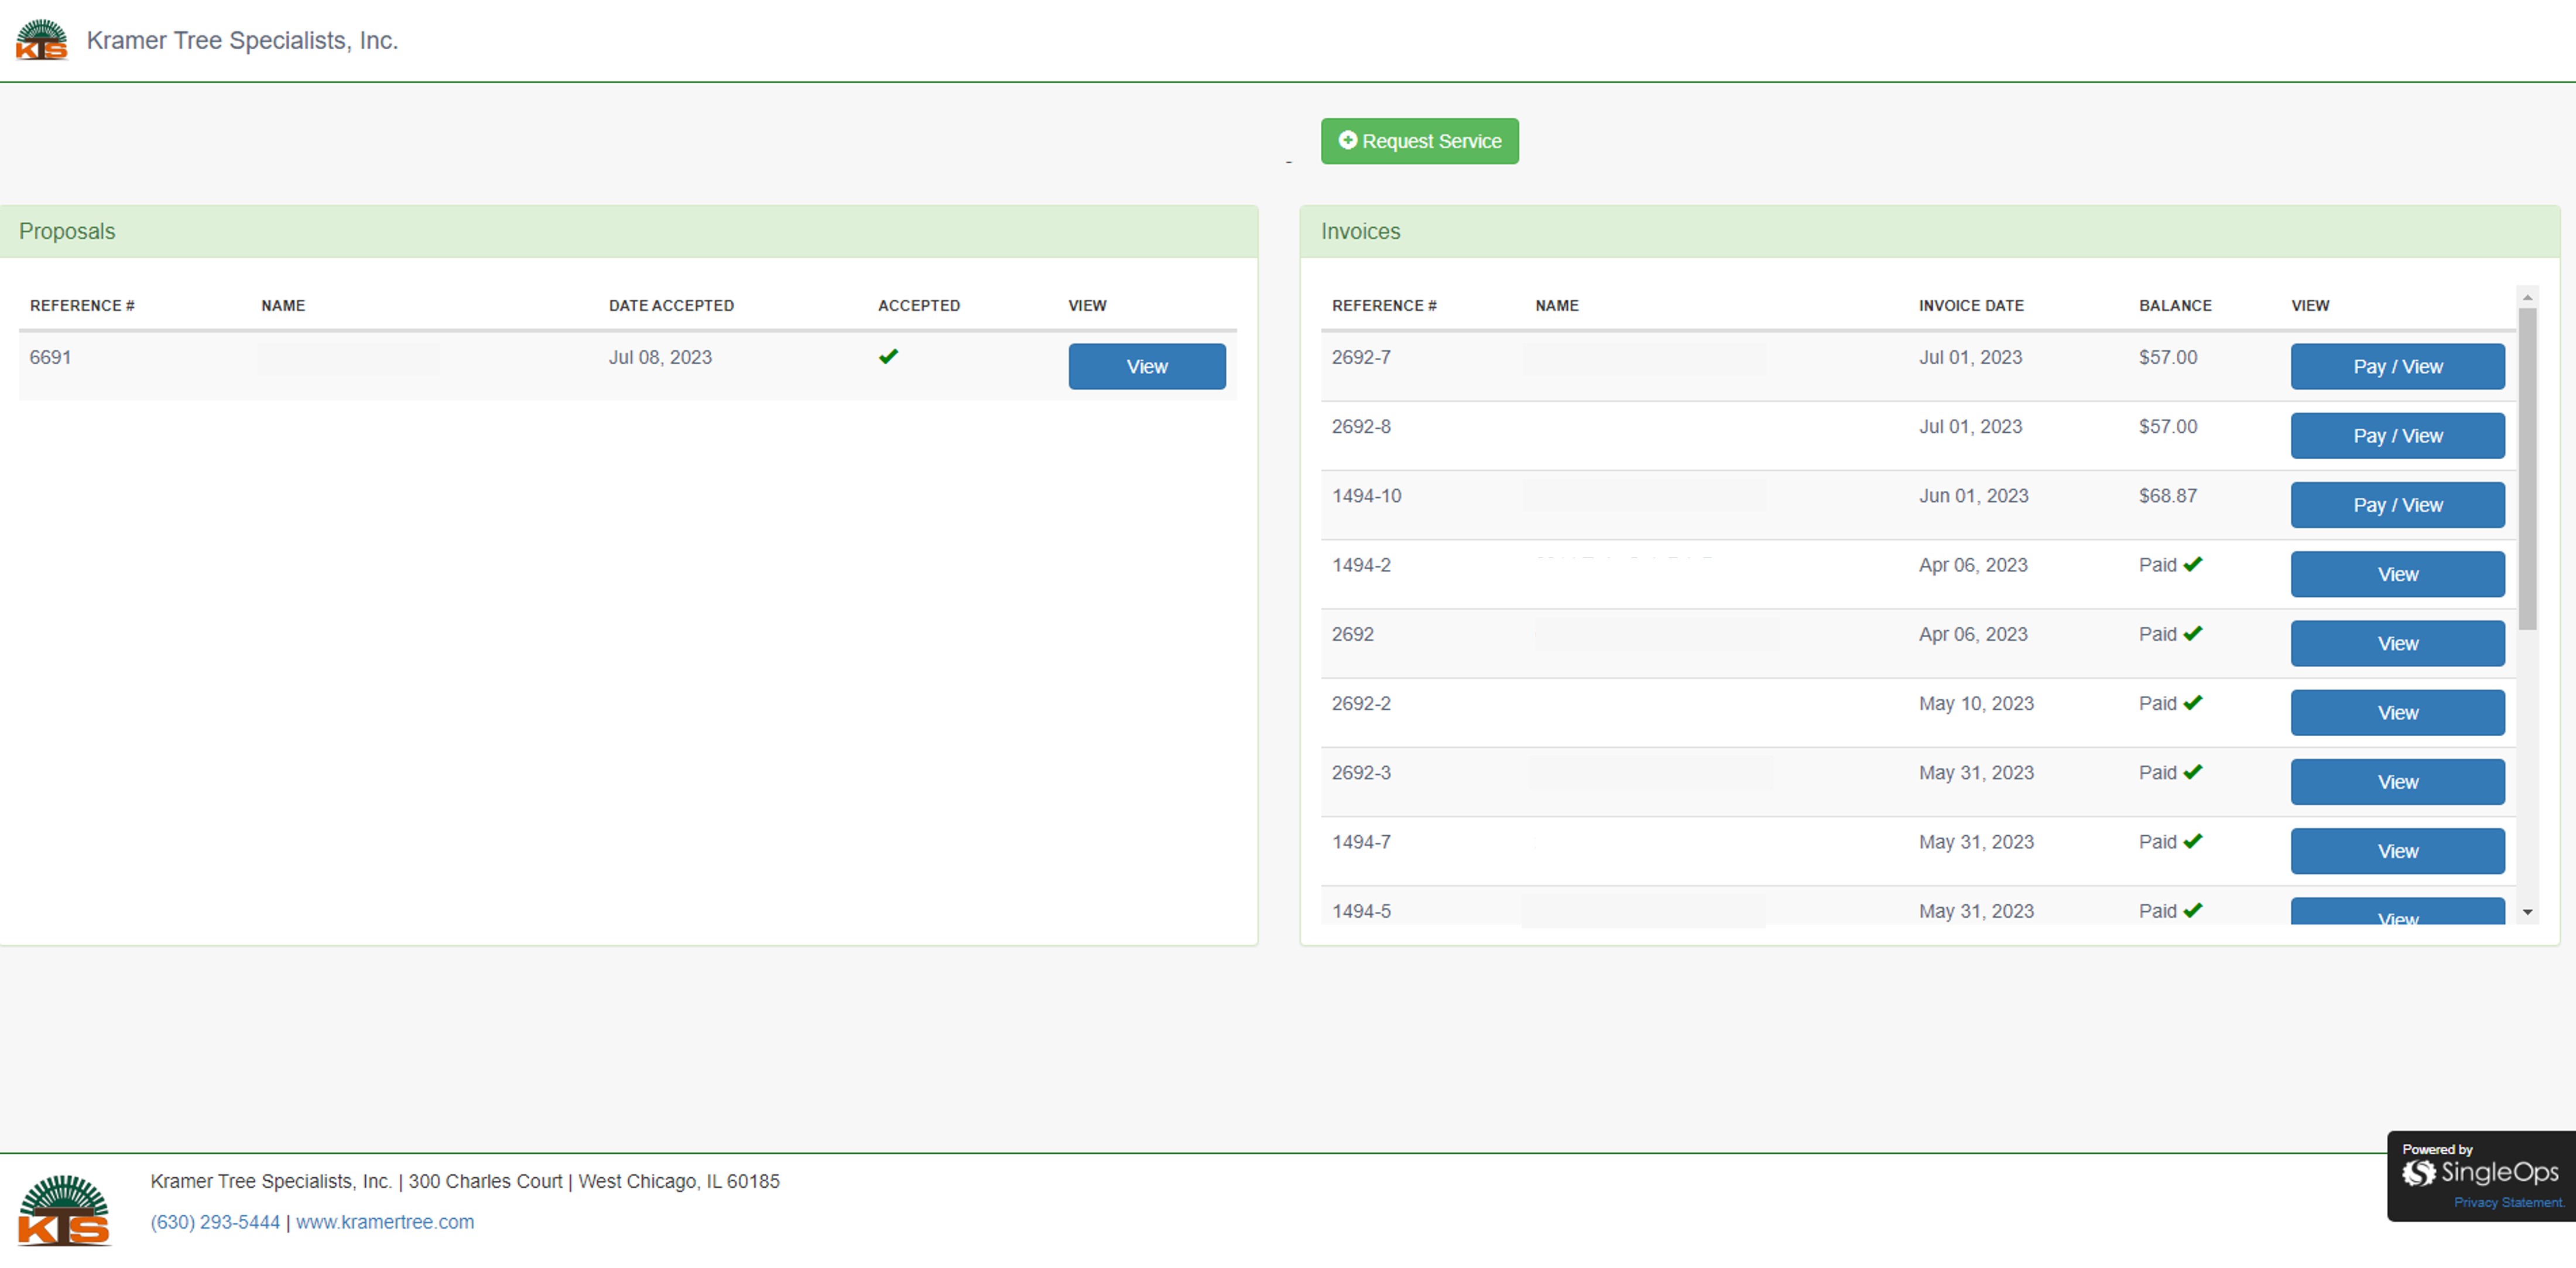The image size is (2576, 1268).
Task: Sort invoices by the Invoice Date column header
Action: pos(1969,305)
